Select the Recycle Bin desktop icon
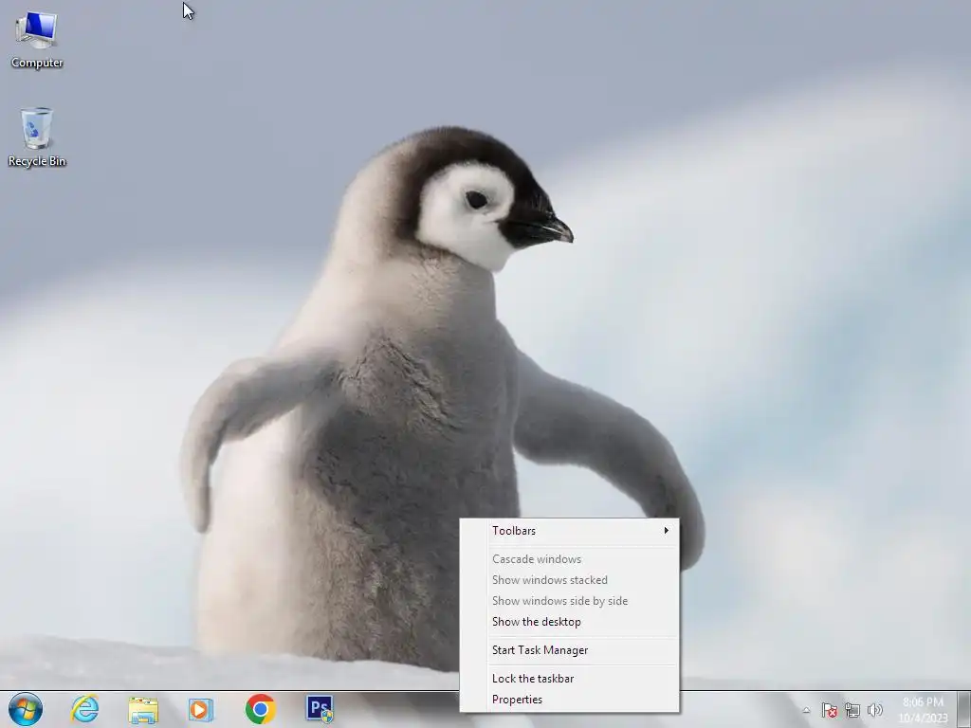This screenshot has width=971, height=728. coord(37,137)
